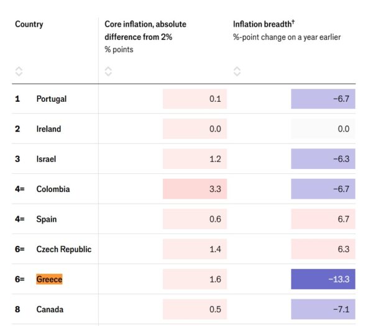Click the Country column header
This screenshot has height=326, width=373.
point(29,24)
